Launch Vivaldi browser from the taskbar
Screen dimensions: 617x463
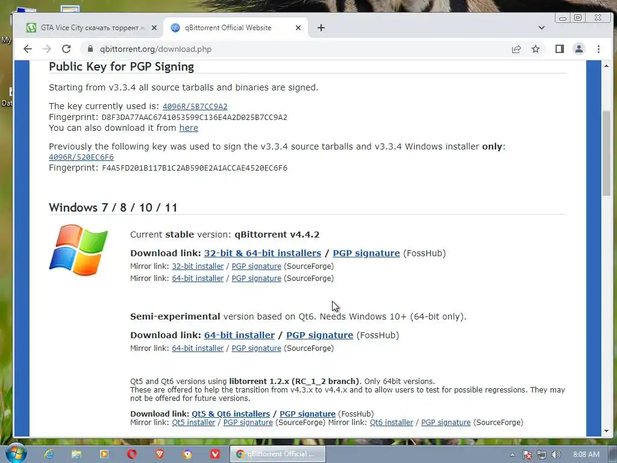[x=215, y=454]
